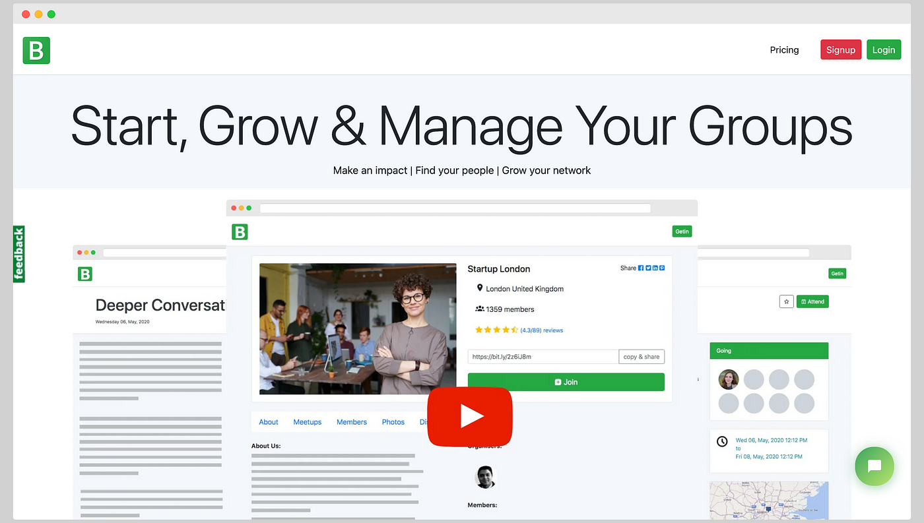Open the (4.3/89) reviews link
The height and width of the screenshot is (523, 924).
[541, 330]
